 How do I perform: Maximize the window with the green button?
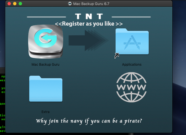(20, 4)
